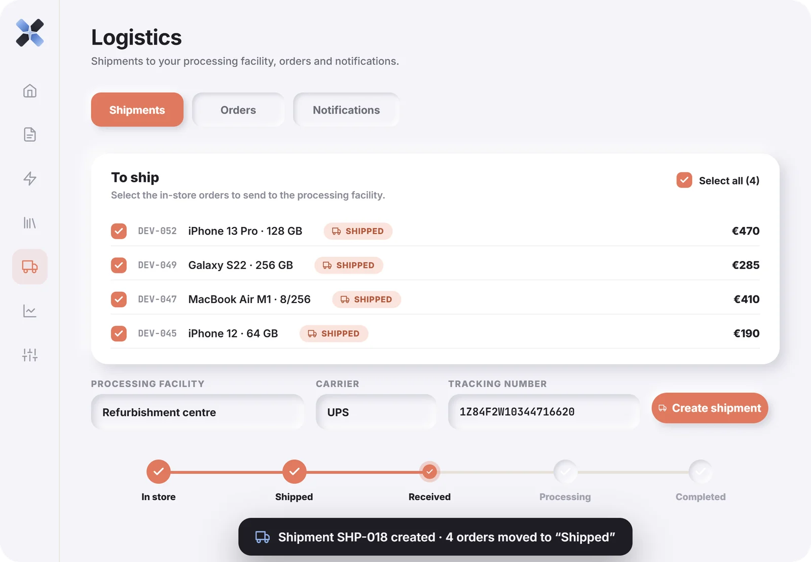
Task: Open the home icon in the sidebar
Action: pyautogui.click(x=30, y=91)
